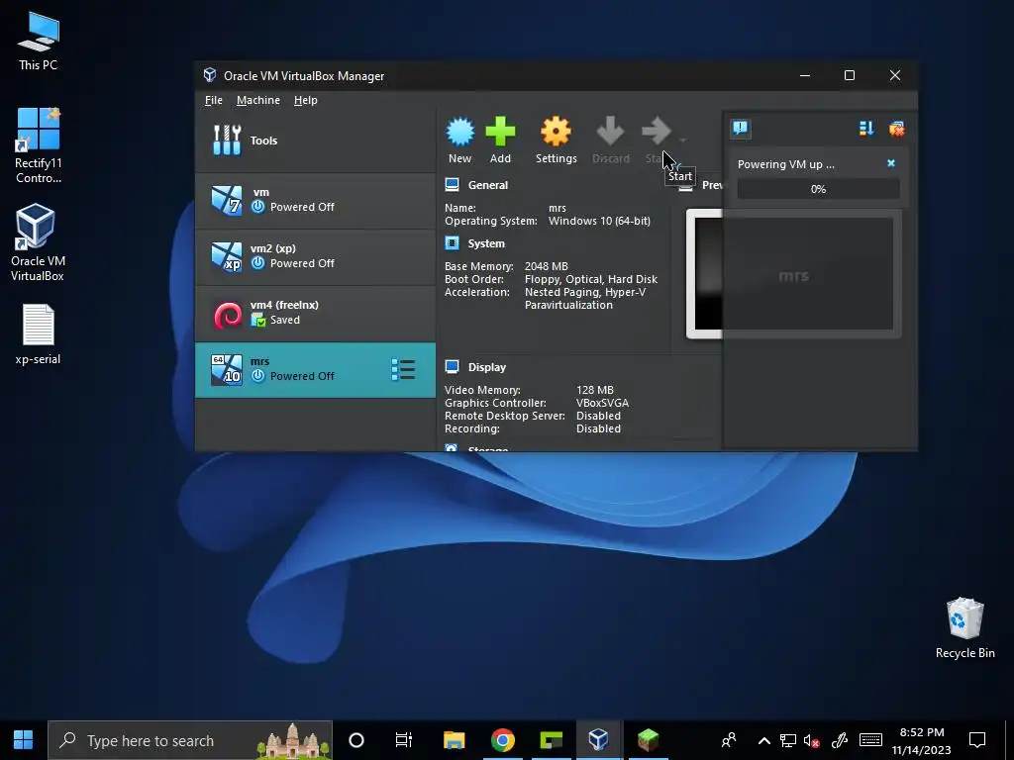Viewport: 1014px width, 760px height.
Task: Open Rectify11 Control Center desktop shortcut
Action: click(39, 145)
